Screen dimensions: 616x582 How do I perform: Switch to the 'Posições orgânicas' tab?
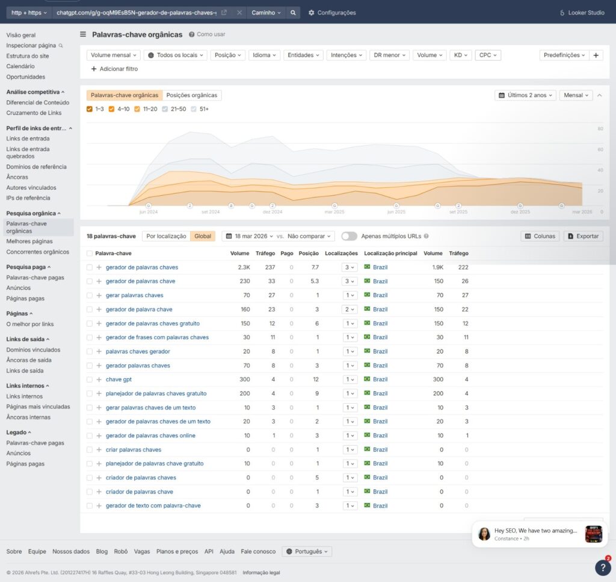tap(192, 95)
